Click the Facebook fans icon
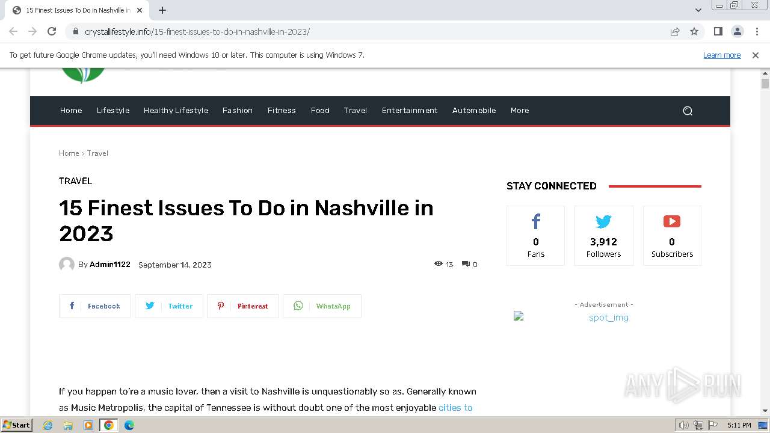The image size is (770, 433). [535, 221]
